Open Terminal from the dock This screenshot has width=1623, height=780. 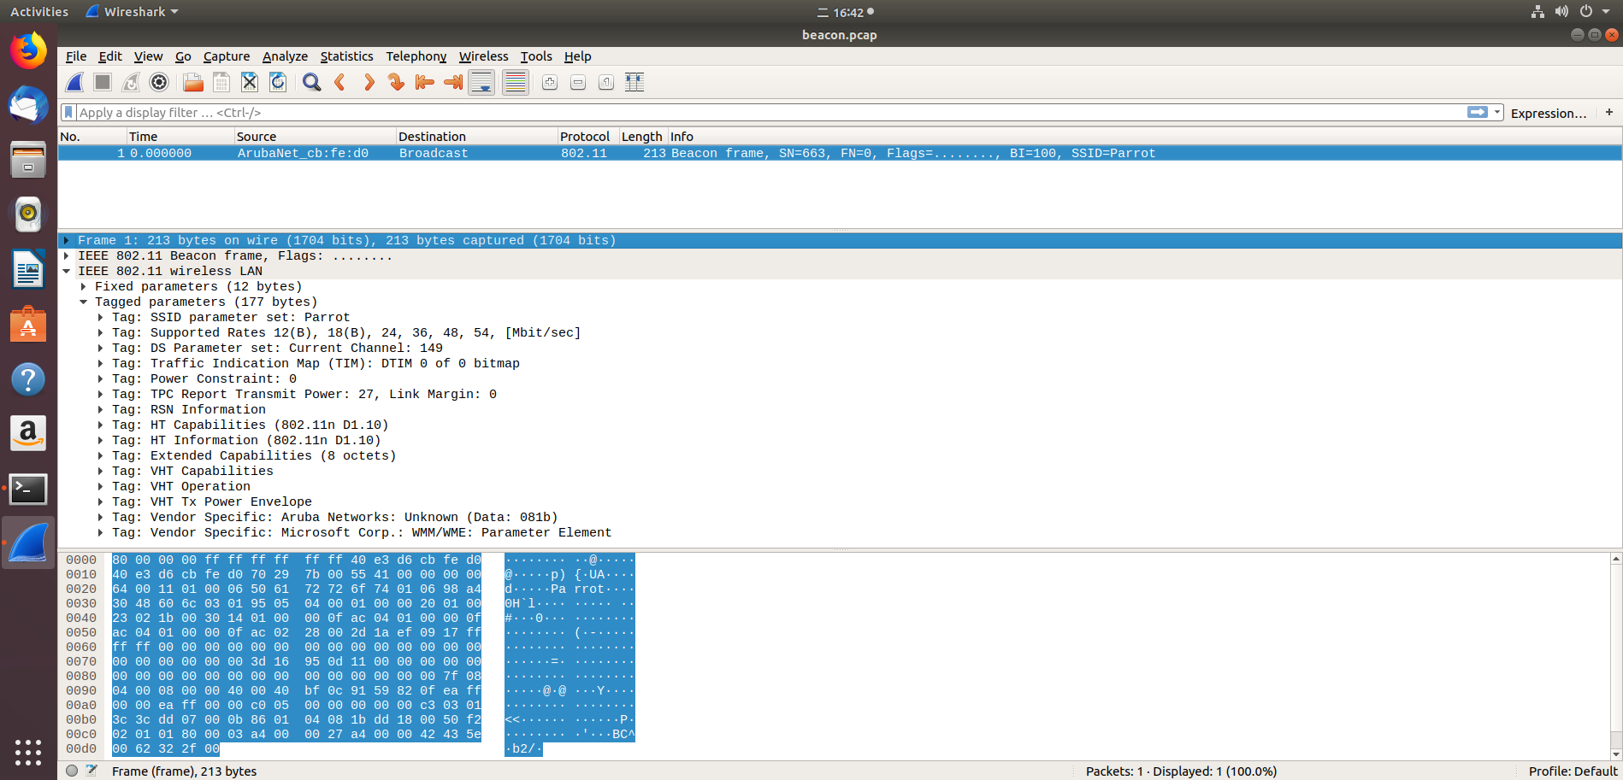[x=28, y=490]
